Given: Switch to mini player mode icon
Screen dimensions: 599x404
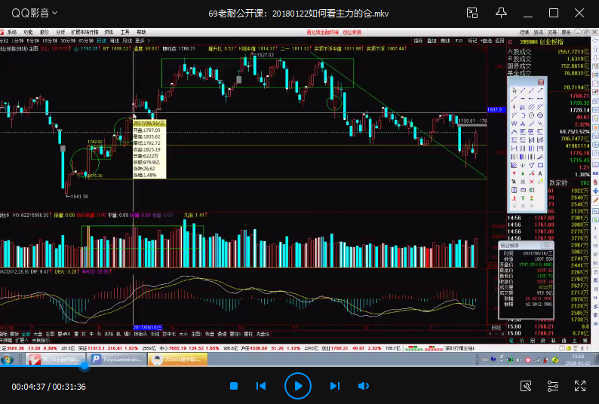Looking at the screenshot, I should [x=472, y=13].
